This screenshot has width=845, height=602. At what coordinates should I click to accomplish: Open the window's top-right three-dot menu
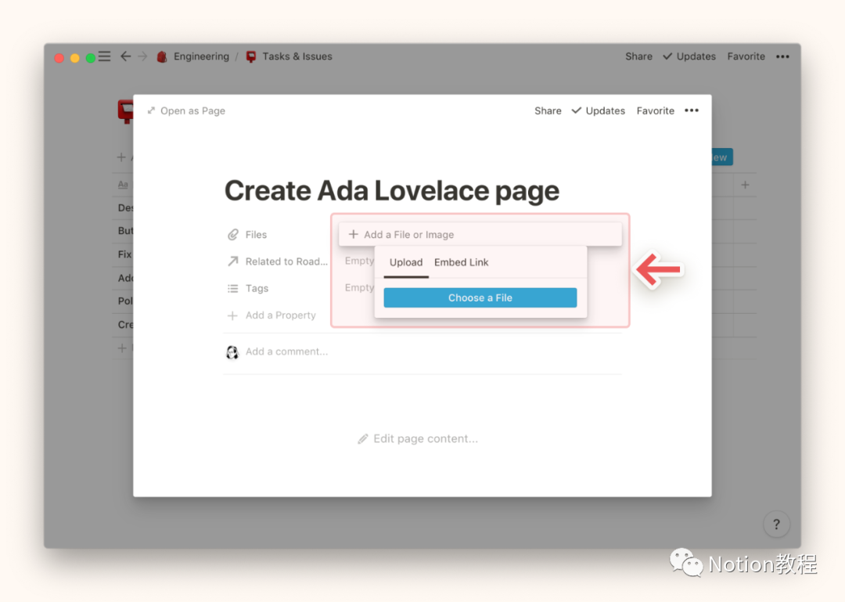click(782, 56)
